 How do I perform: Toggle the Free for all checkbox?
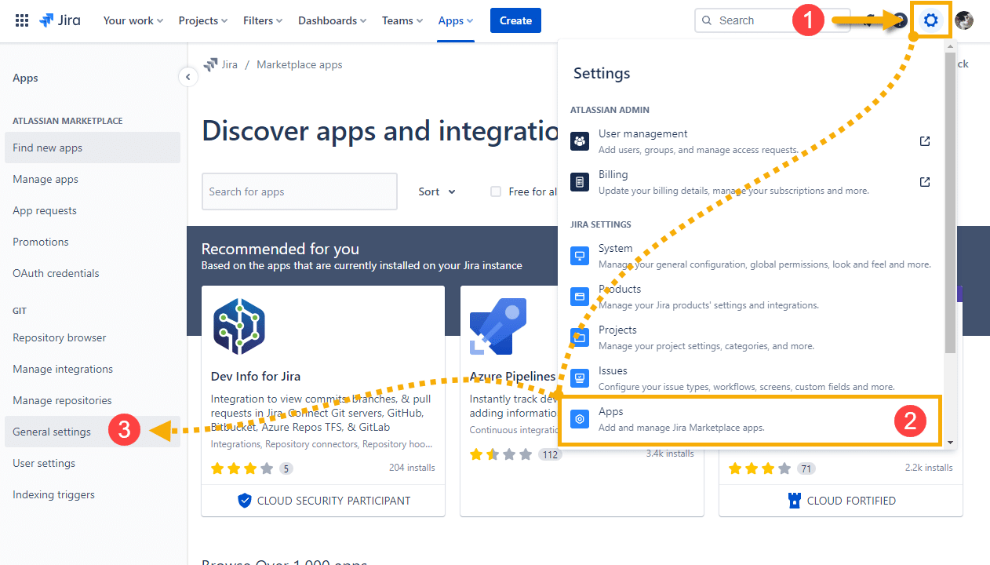point(496,191)
